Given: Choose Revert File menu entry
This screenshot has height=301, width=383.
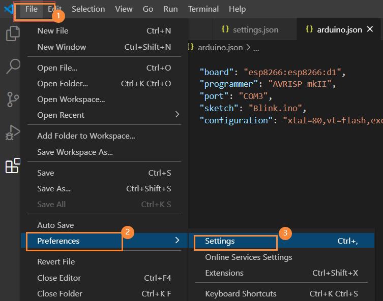Looking at the screenshot, I should click(x=104, y=262).
